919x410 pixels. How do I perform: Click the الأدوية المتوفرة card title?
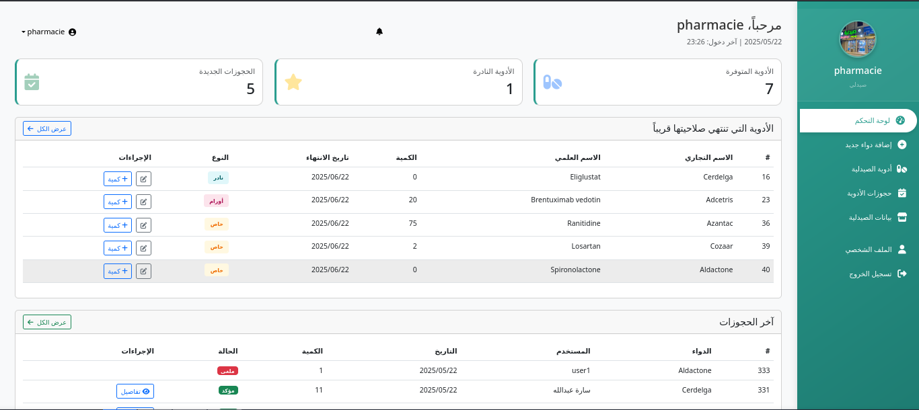pyautogui.click(x=749, y=71)
